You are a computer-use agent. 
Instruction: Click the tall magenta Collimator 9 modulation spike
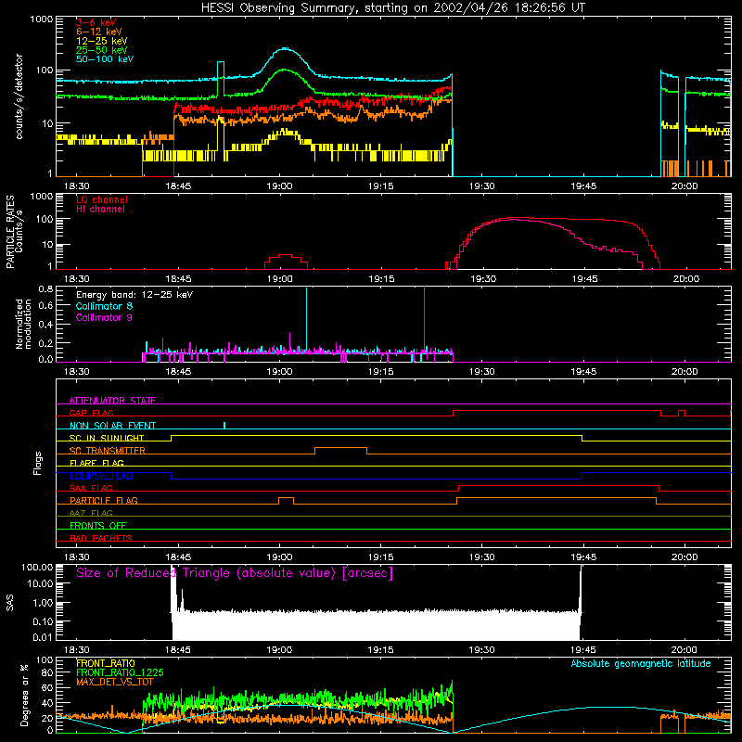pyautogui.click(x=425, y=318)
